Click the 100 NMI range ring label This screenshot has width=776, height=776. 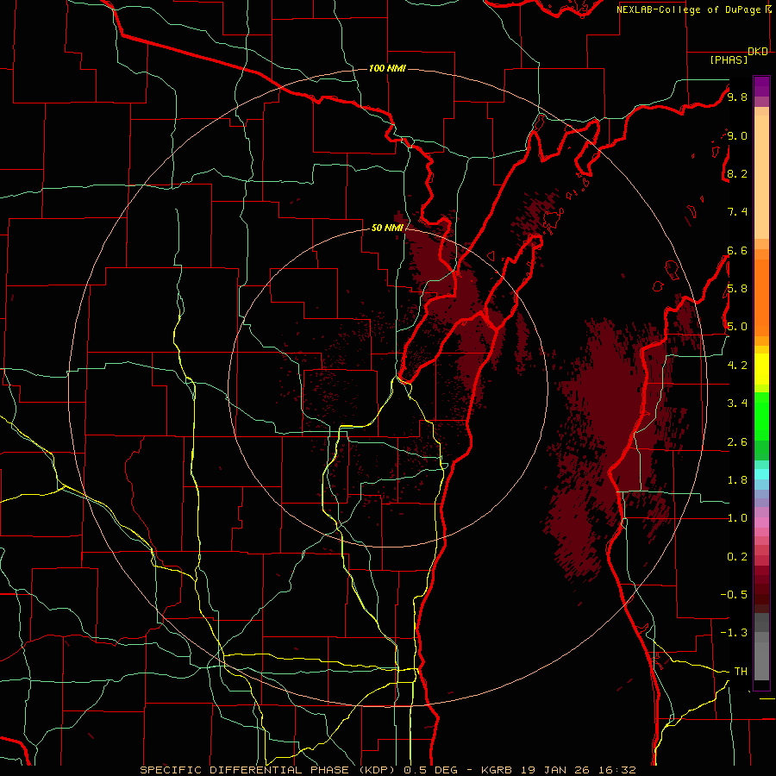387,68
